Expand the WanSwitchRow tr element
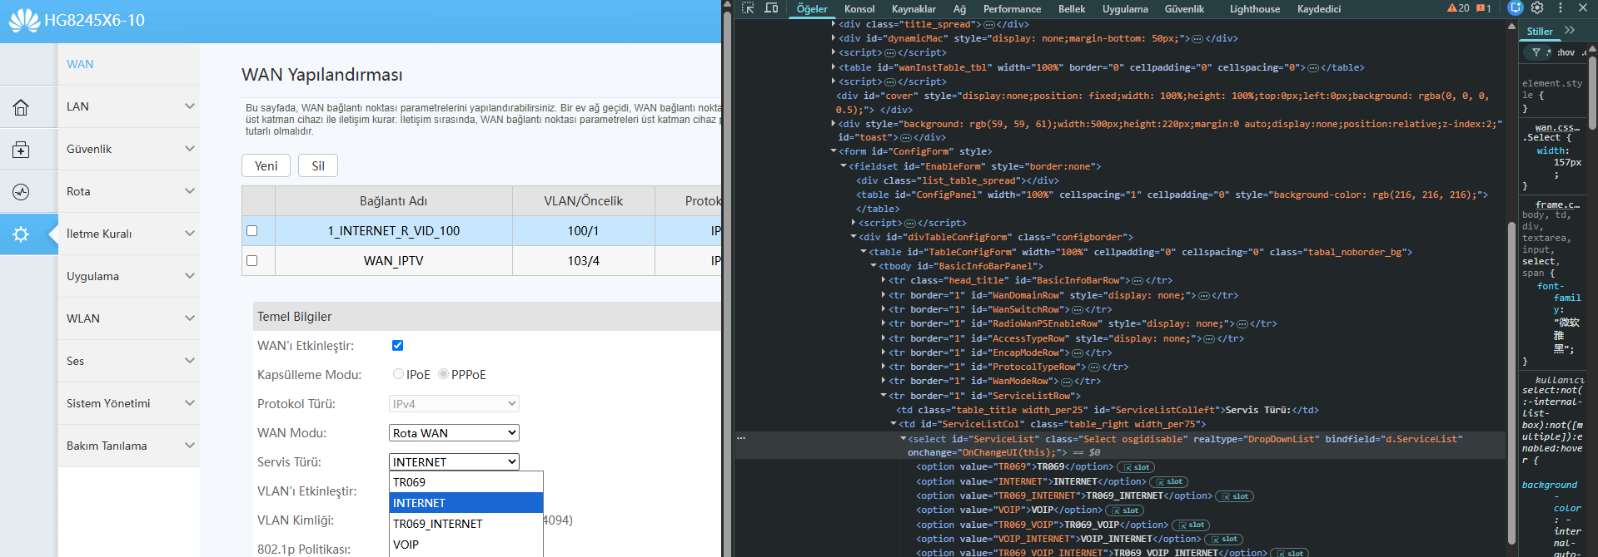 point(884,309)
